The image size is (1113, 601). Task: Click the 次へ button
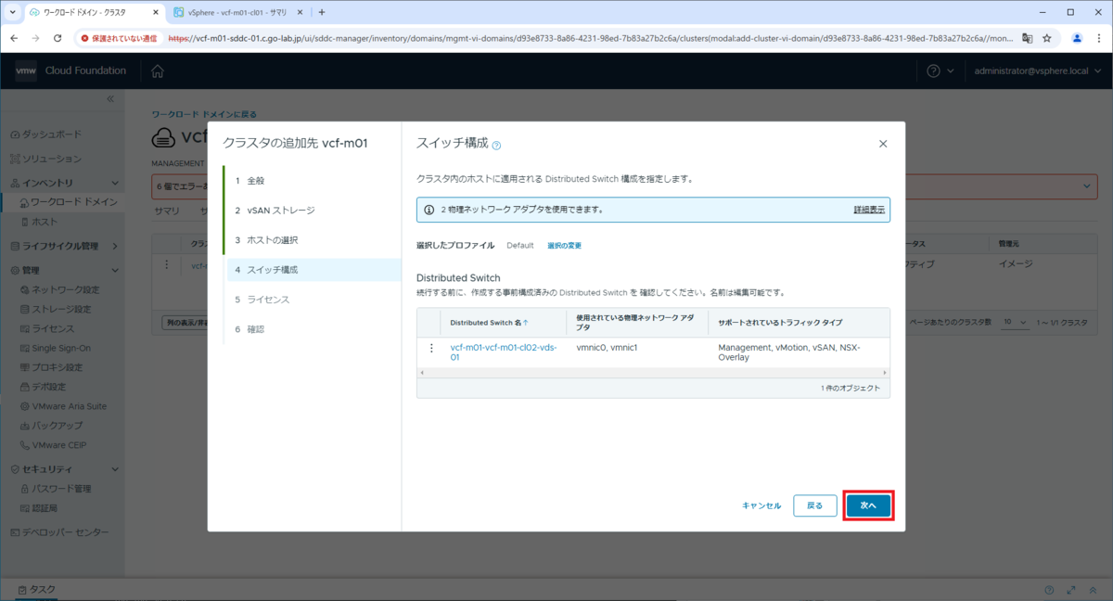(868, 505)
